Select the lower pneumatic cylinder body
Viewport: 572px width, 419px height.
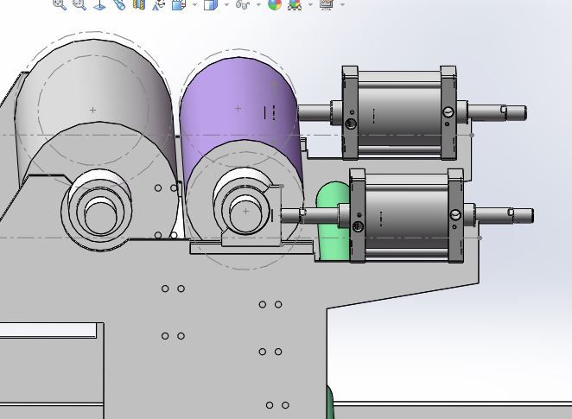[407, 215]
